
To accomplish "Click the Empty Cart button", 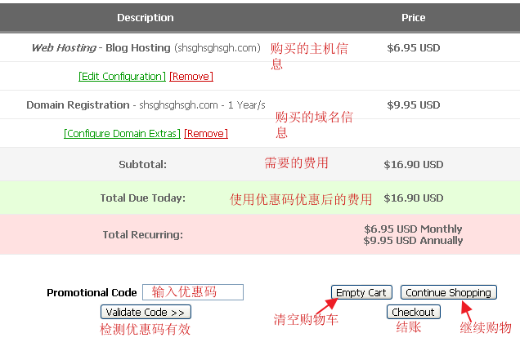I will (361, 292).
